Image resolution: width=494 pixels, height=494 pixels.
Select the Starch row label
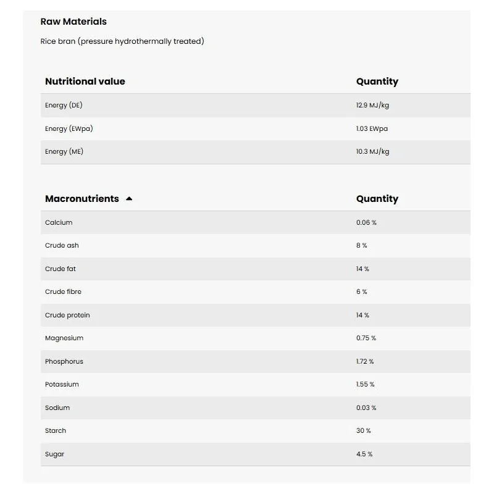tap(56, 430)
